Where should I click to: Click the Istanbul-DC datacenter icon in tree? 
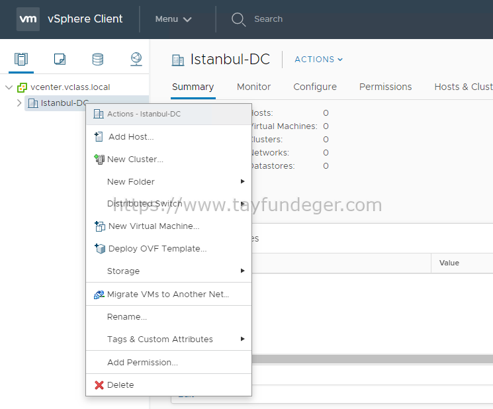33,103
